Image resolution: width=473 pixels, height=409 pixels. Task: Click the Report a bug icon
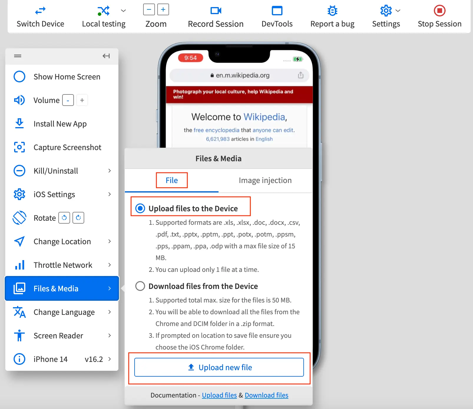(332, 11)
